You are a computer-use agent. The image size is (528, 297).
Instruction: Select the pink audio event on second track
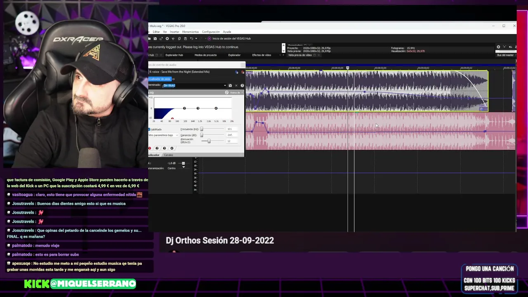[x=380, y=131]
